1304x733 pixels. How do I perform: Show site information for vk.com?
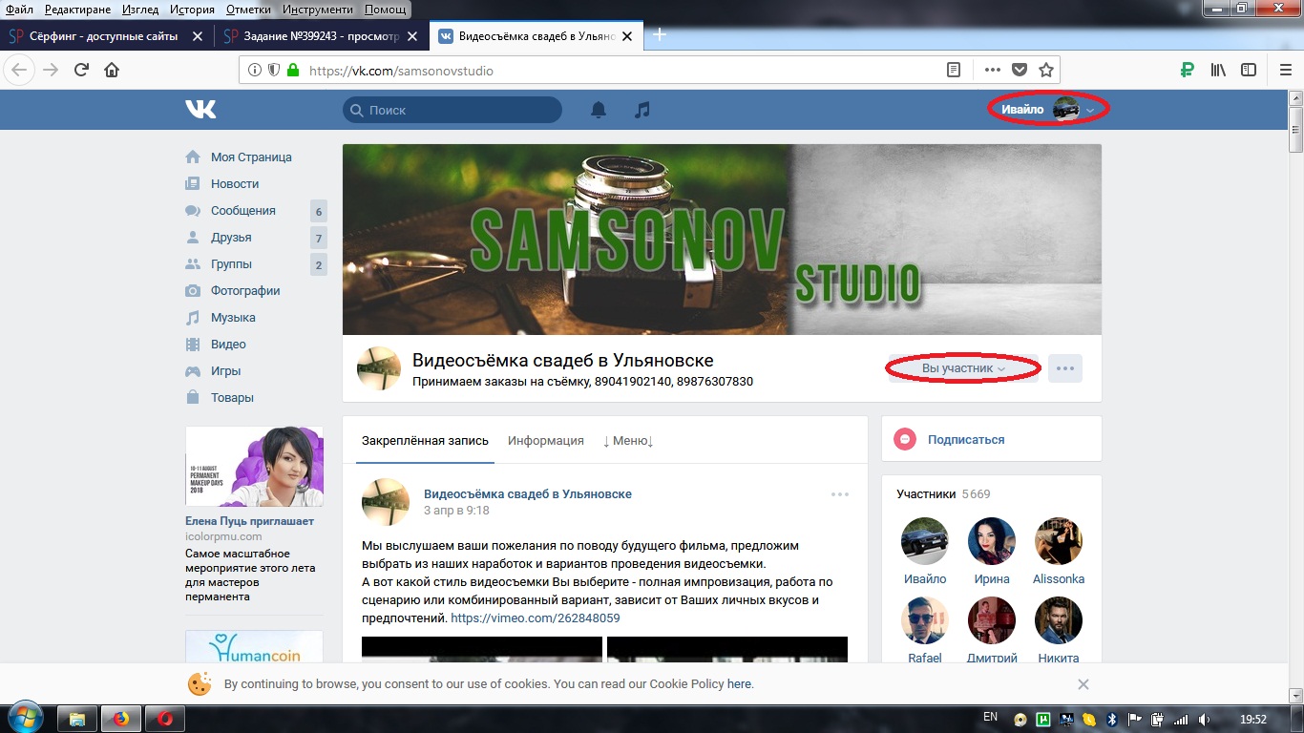[254, 70]
